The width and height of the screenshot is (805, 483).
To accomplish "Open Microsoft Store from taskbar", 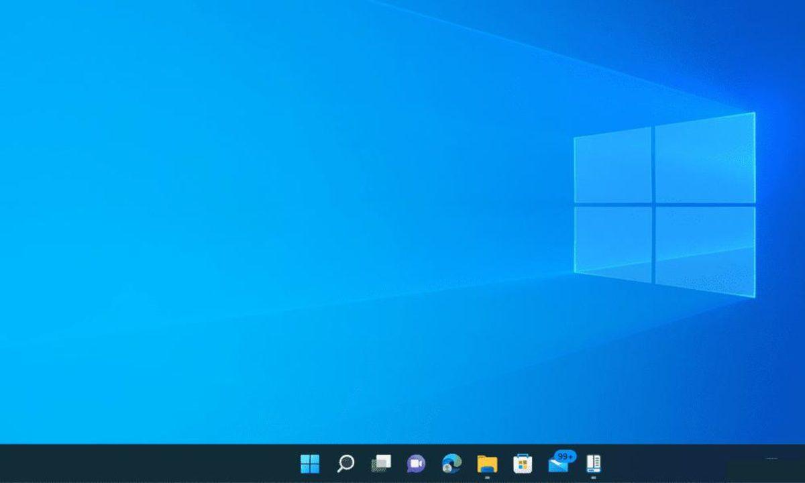I will [523, 464].
